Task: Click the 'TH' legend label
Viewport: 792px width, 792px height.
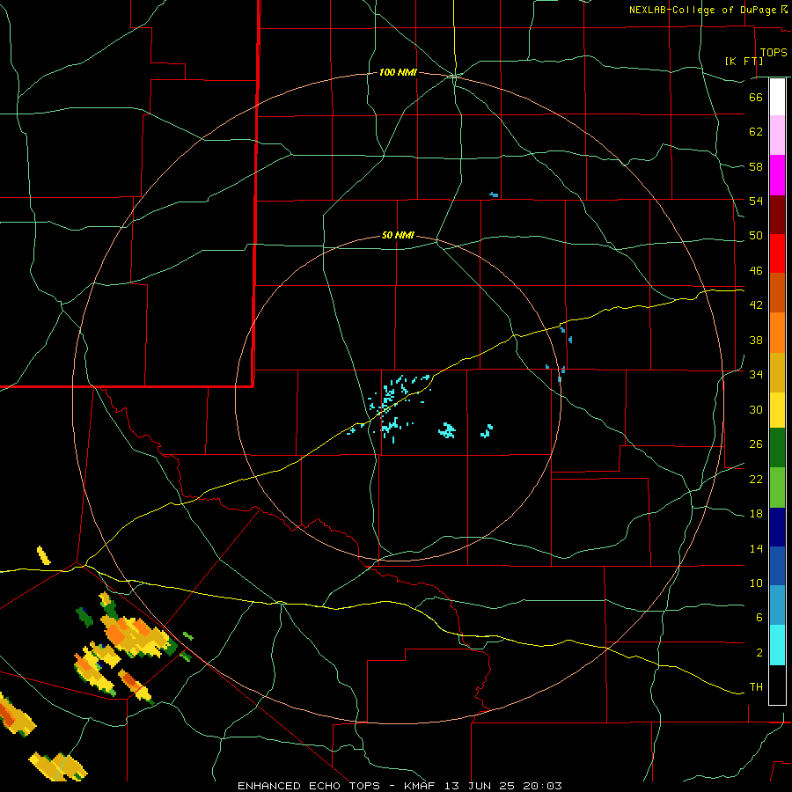Action: pyautogui.click(x=756, y=687)
